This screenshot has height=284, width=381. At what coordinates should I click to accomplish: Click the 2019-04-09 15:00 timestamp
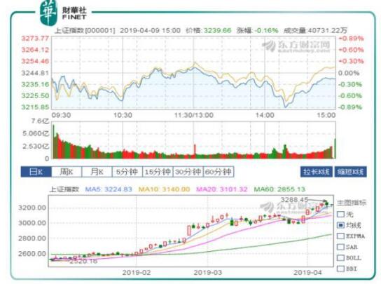tap(150, 30)
